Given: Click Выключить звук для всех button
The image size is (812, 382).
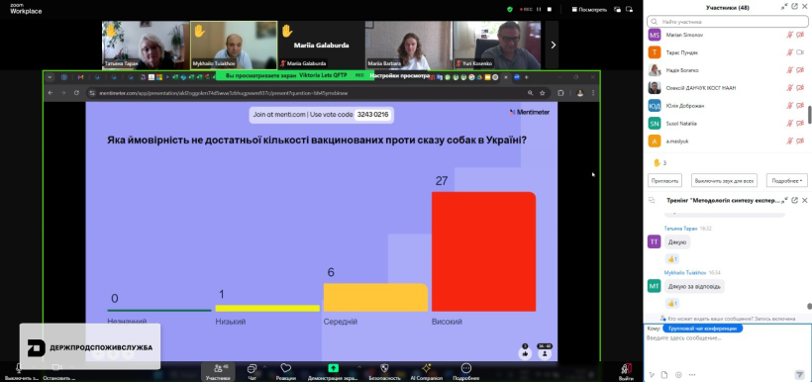Looking at the screenshot, I should pyautogui.click(x=724, y=181).
